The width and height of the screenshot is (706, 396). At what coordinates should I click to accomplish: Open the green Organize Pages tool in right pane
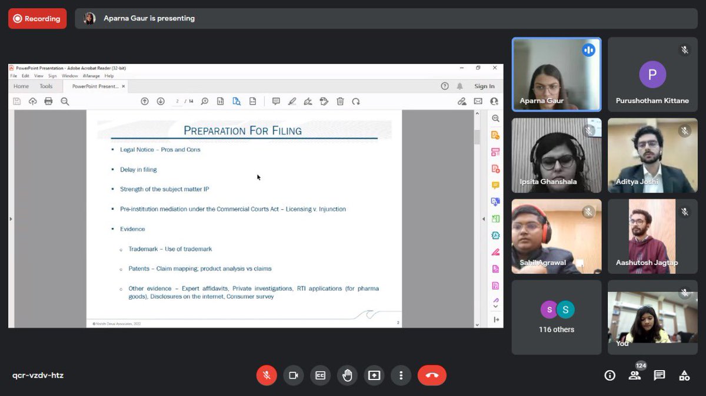tap(495, 219)
